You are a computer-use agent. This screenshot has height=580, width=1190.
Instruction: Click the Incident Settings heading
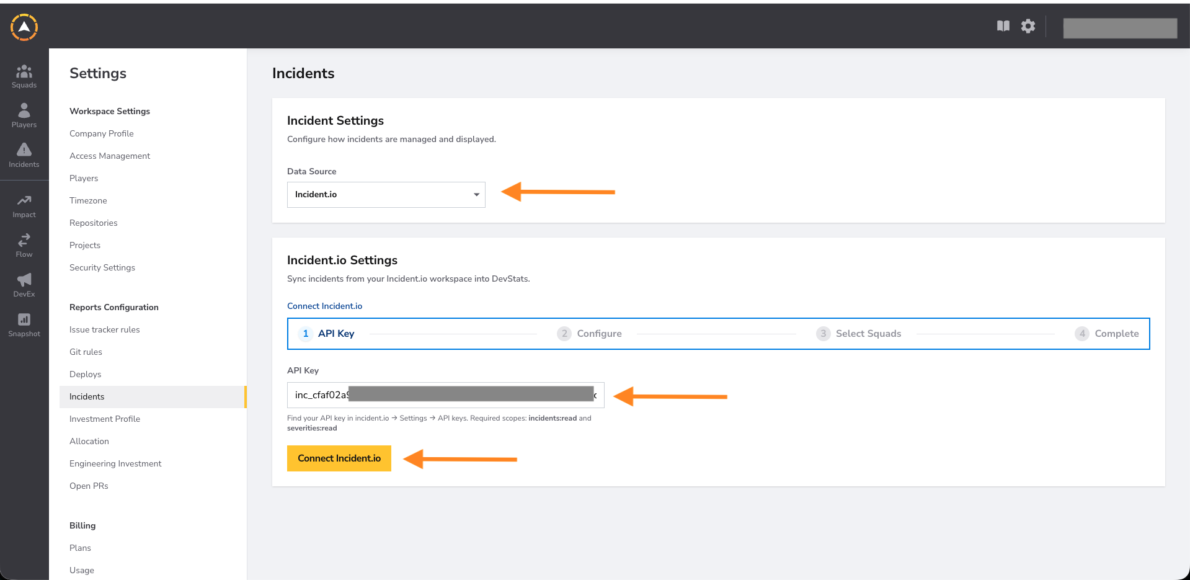point(335,120)
